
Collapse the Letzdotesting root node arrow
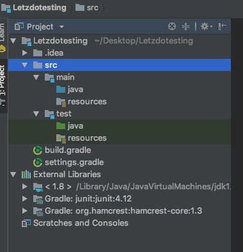(x=13, y=41)
